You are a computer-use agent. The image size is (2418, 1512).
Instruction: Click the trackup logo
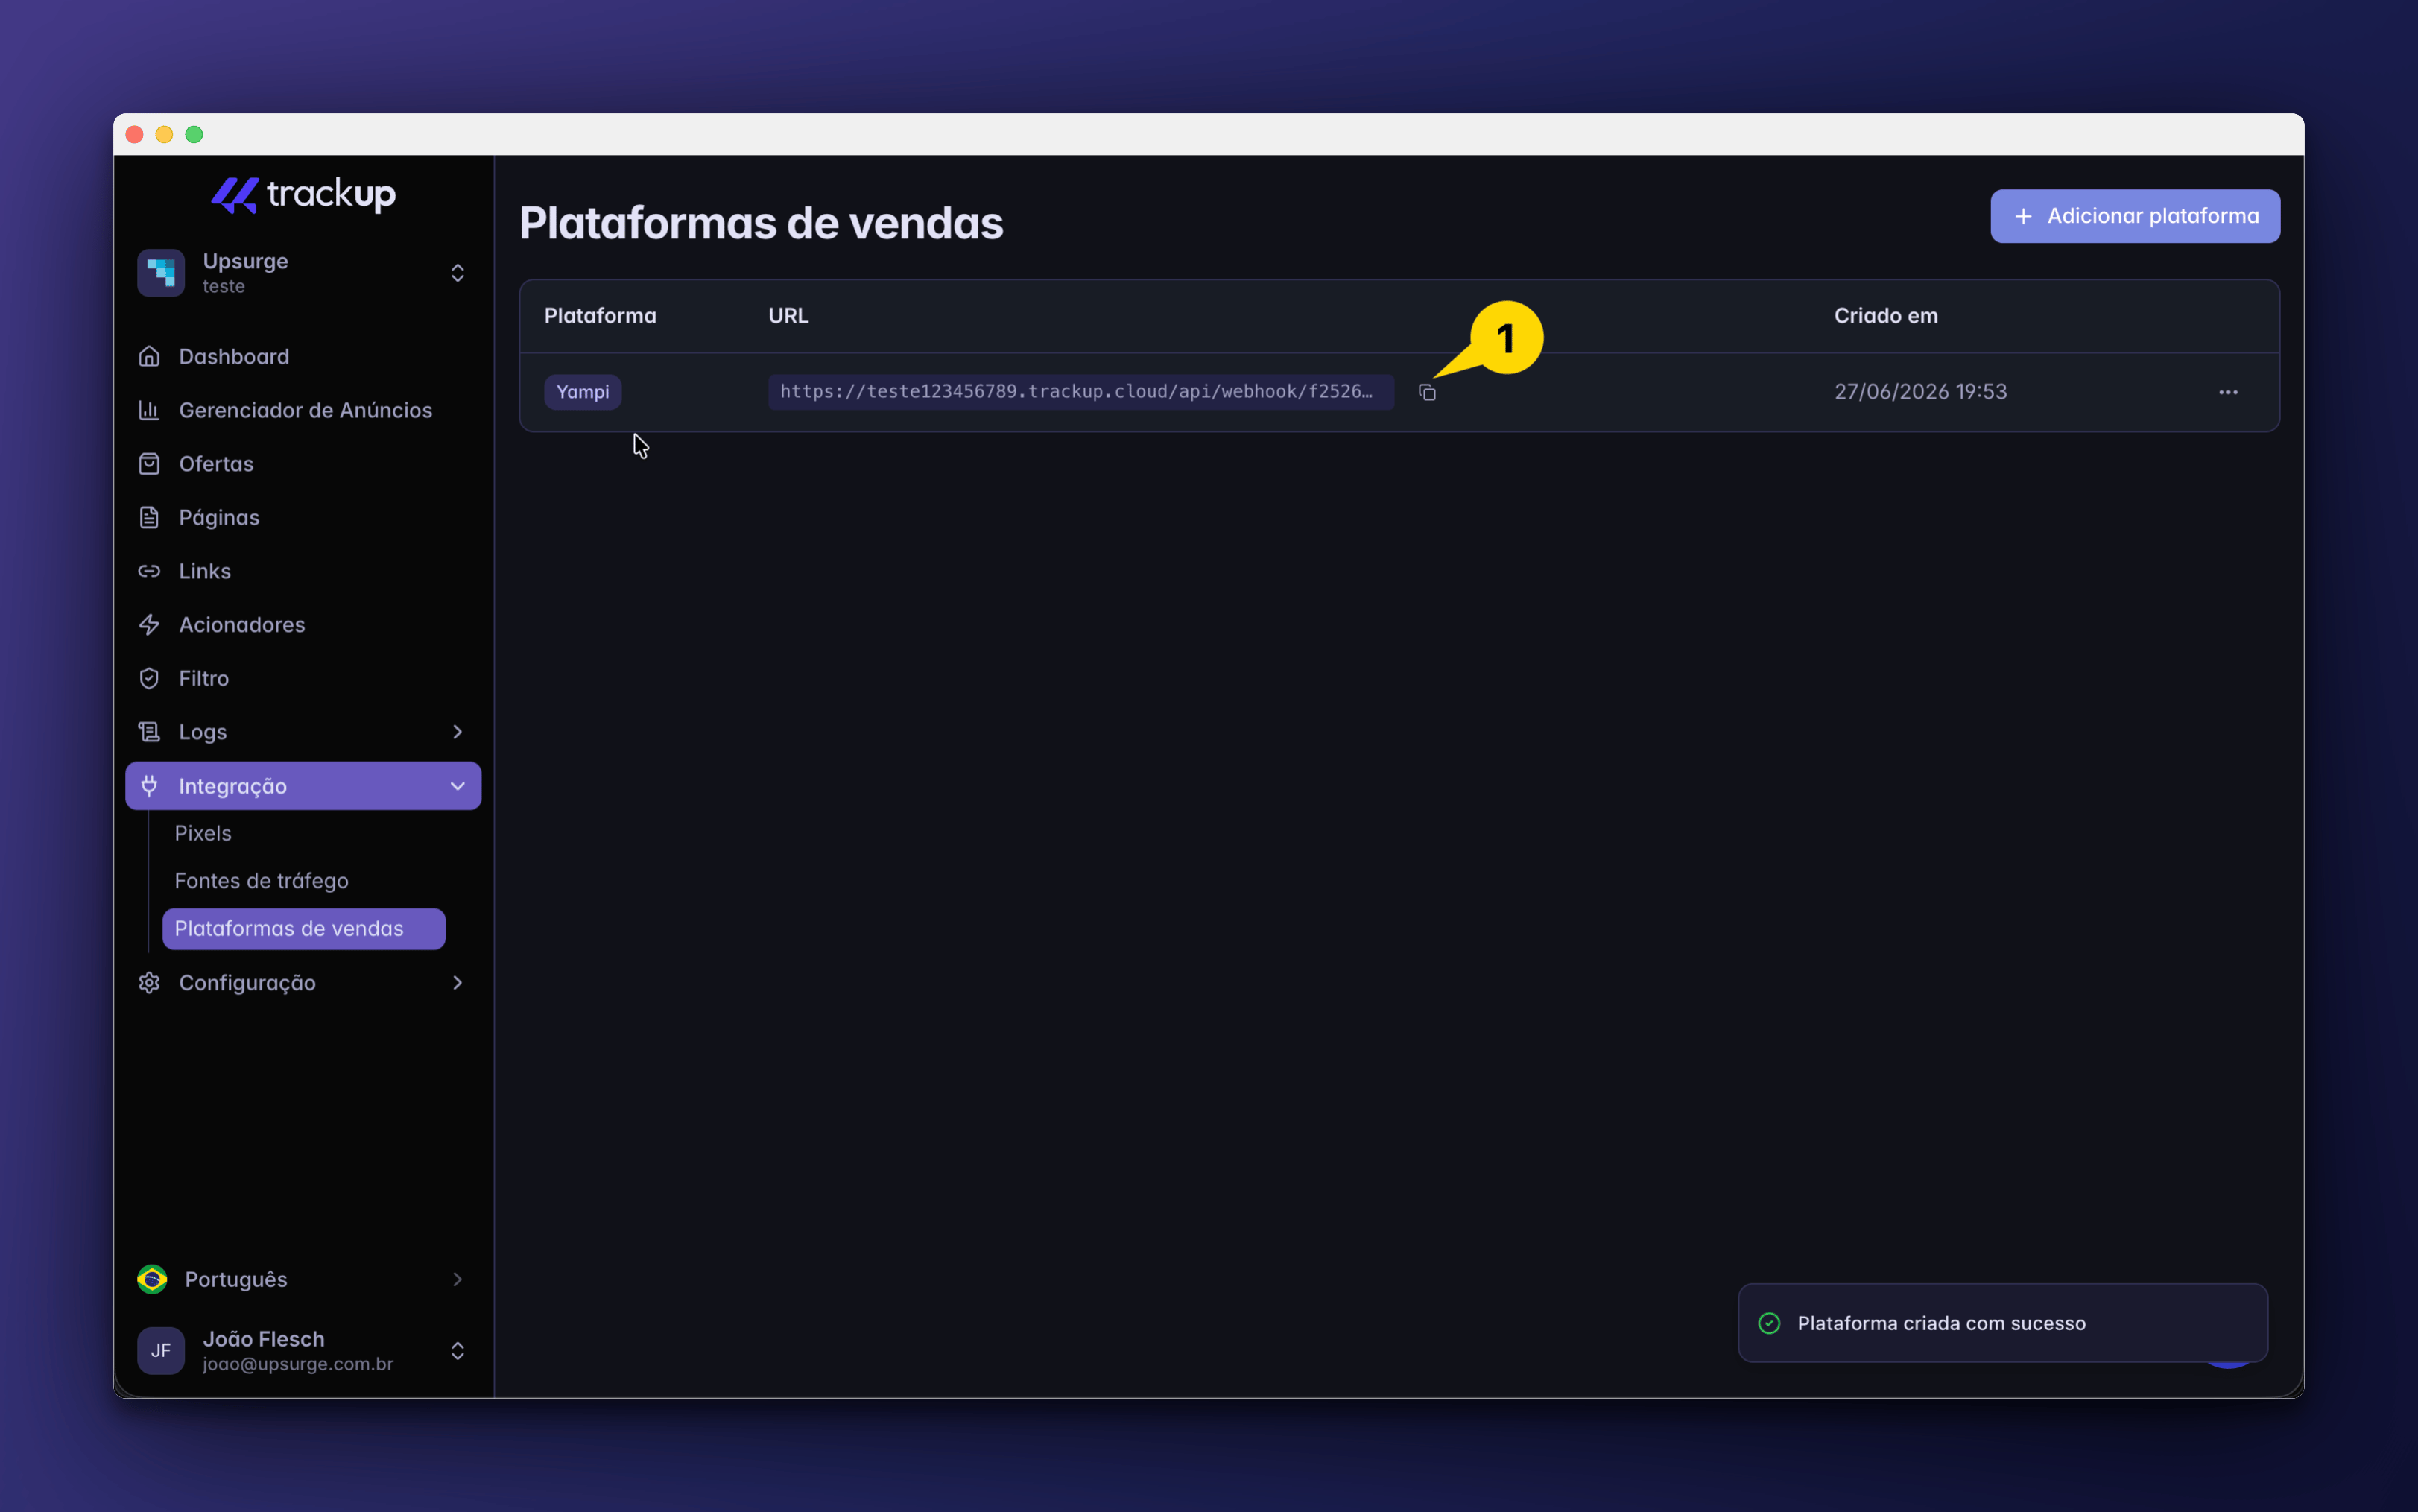click(x=303, y=194)
